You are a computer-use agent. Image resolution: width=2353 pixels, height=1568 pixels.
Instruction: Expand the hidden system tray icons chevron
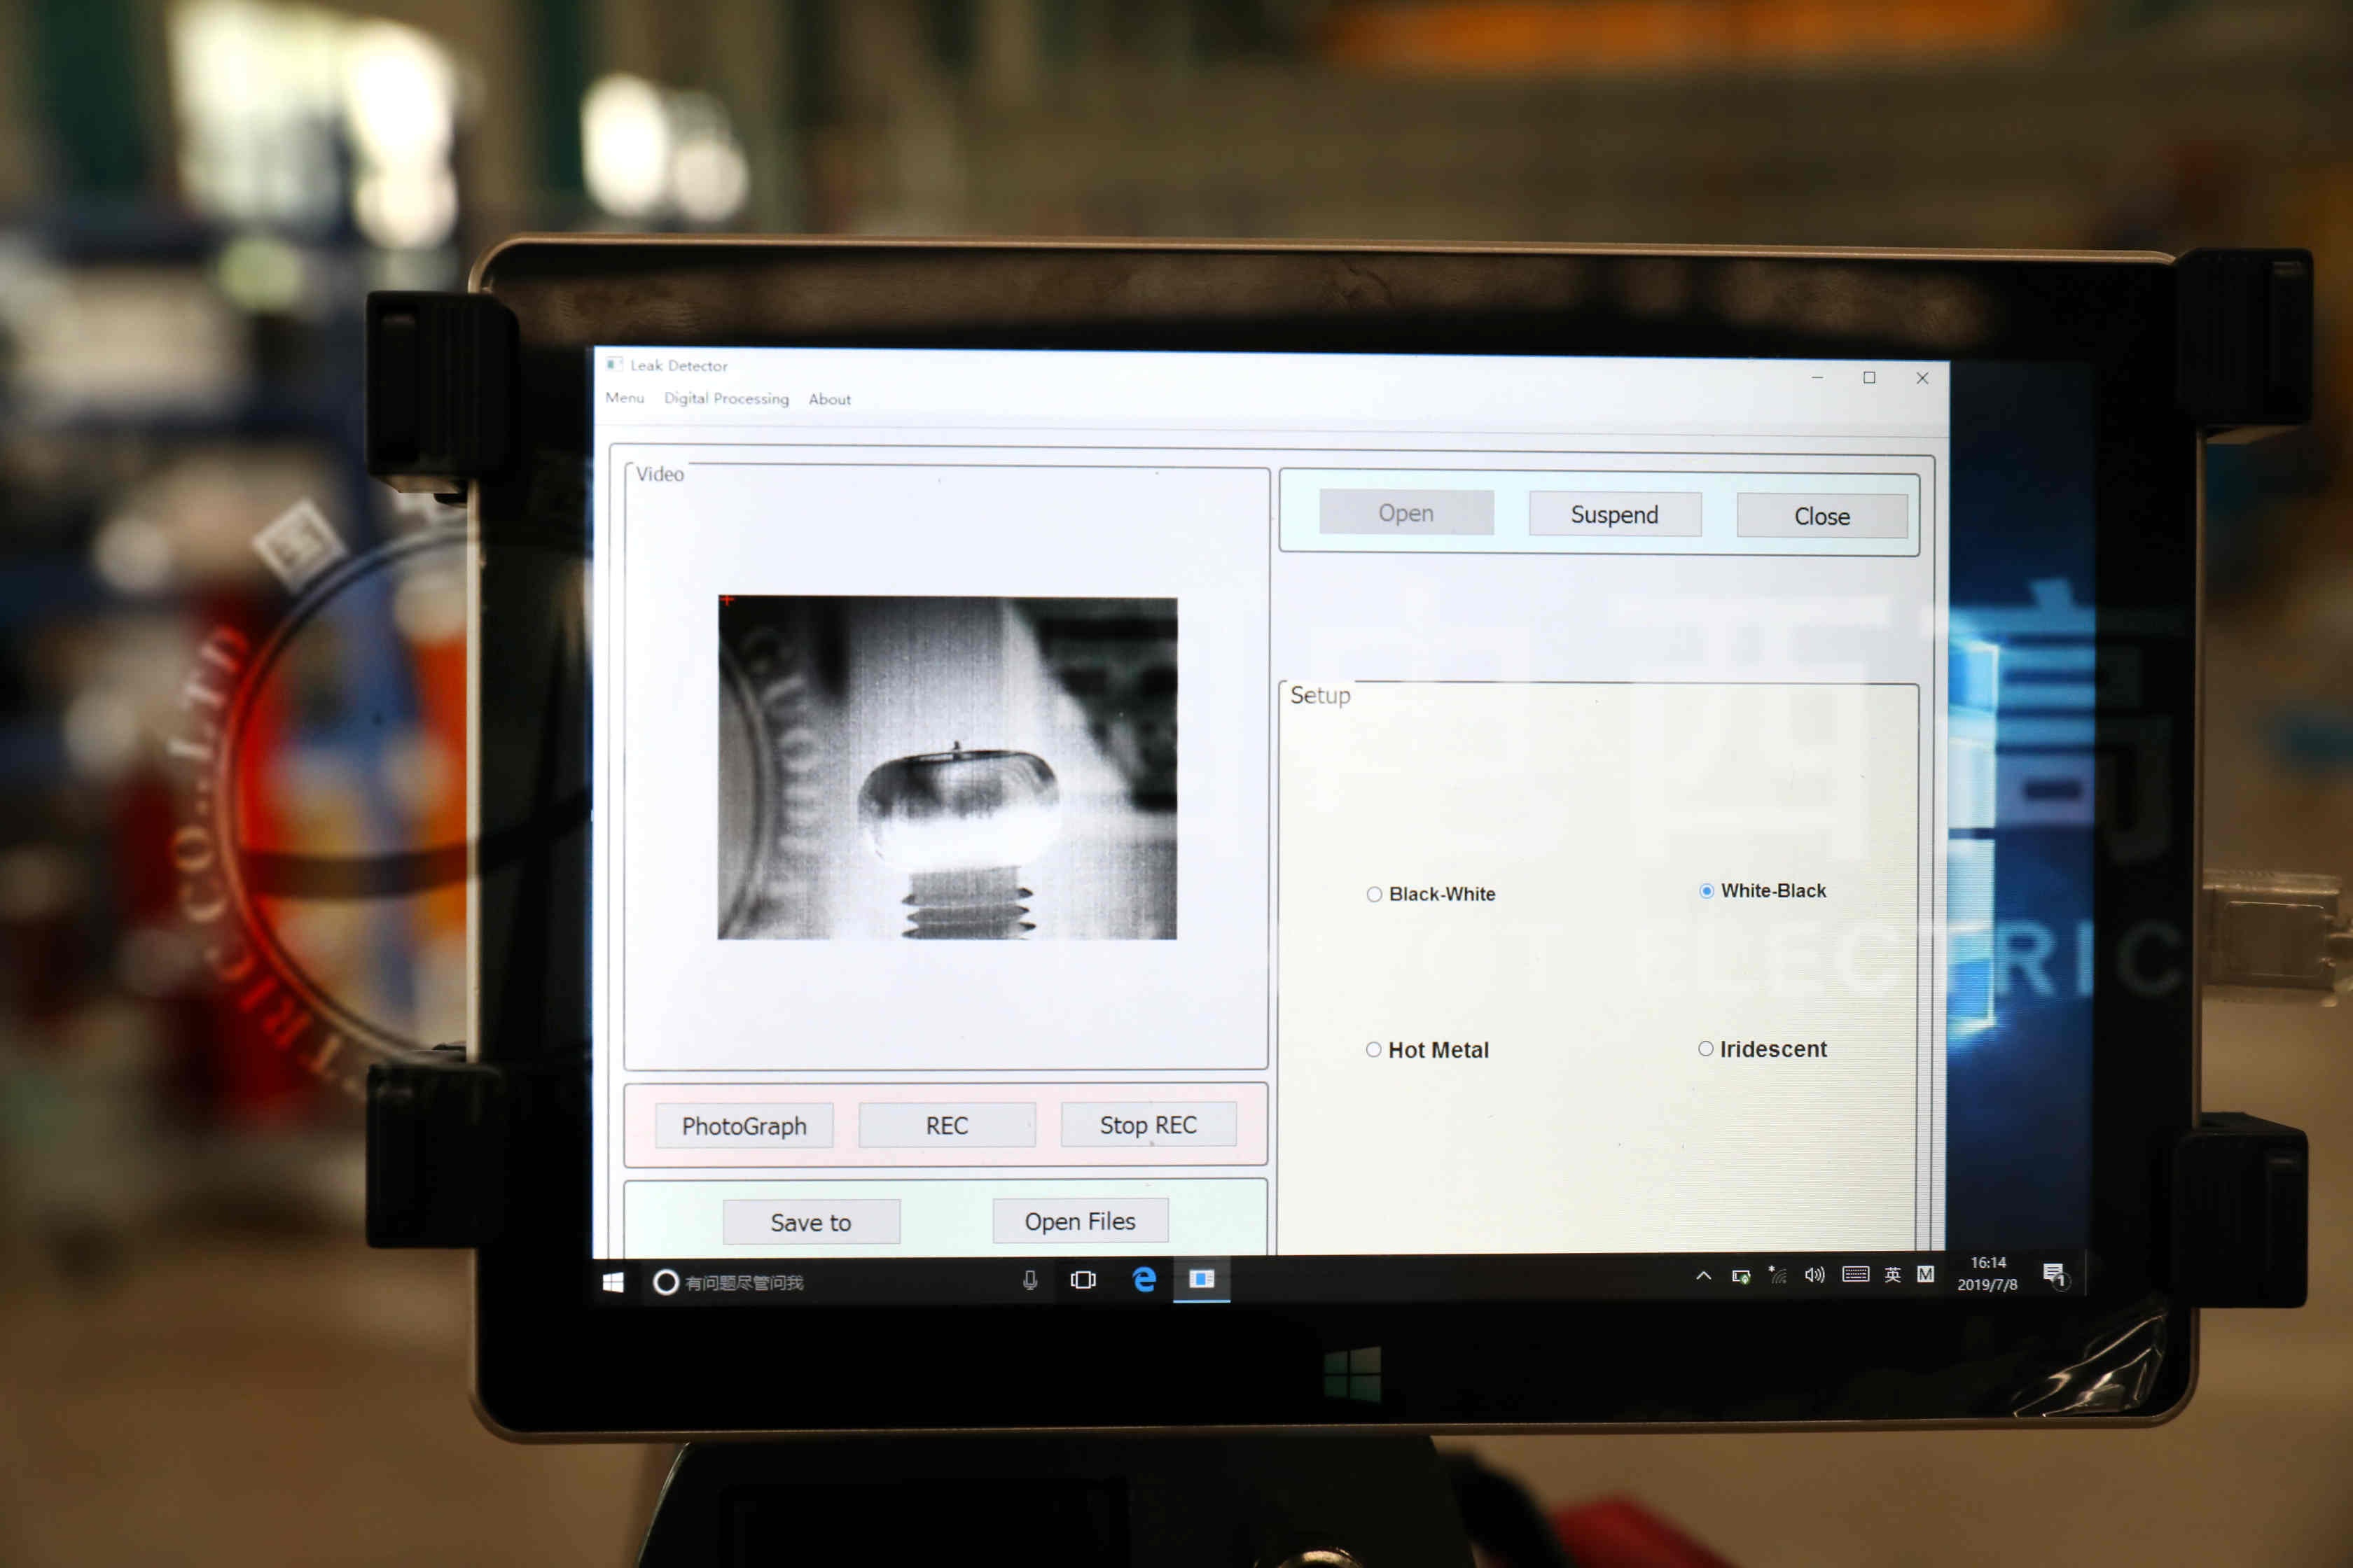tap(1702, 1276)
